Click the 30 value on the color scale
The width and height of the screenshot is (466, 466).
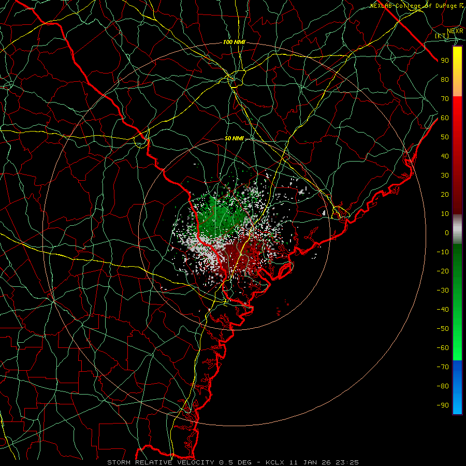click(x=445, y=176)
